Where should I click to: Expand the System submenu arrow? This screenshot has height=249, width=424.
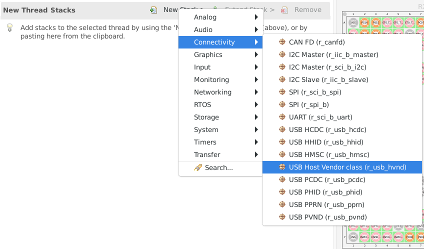click(256, 129)
